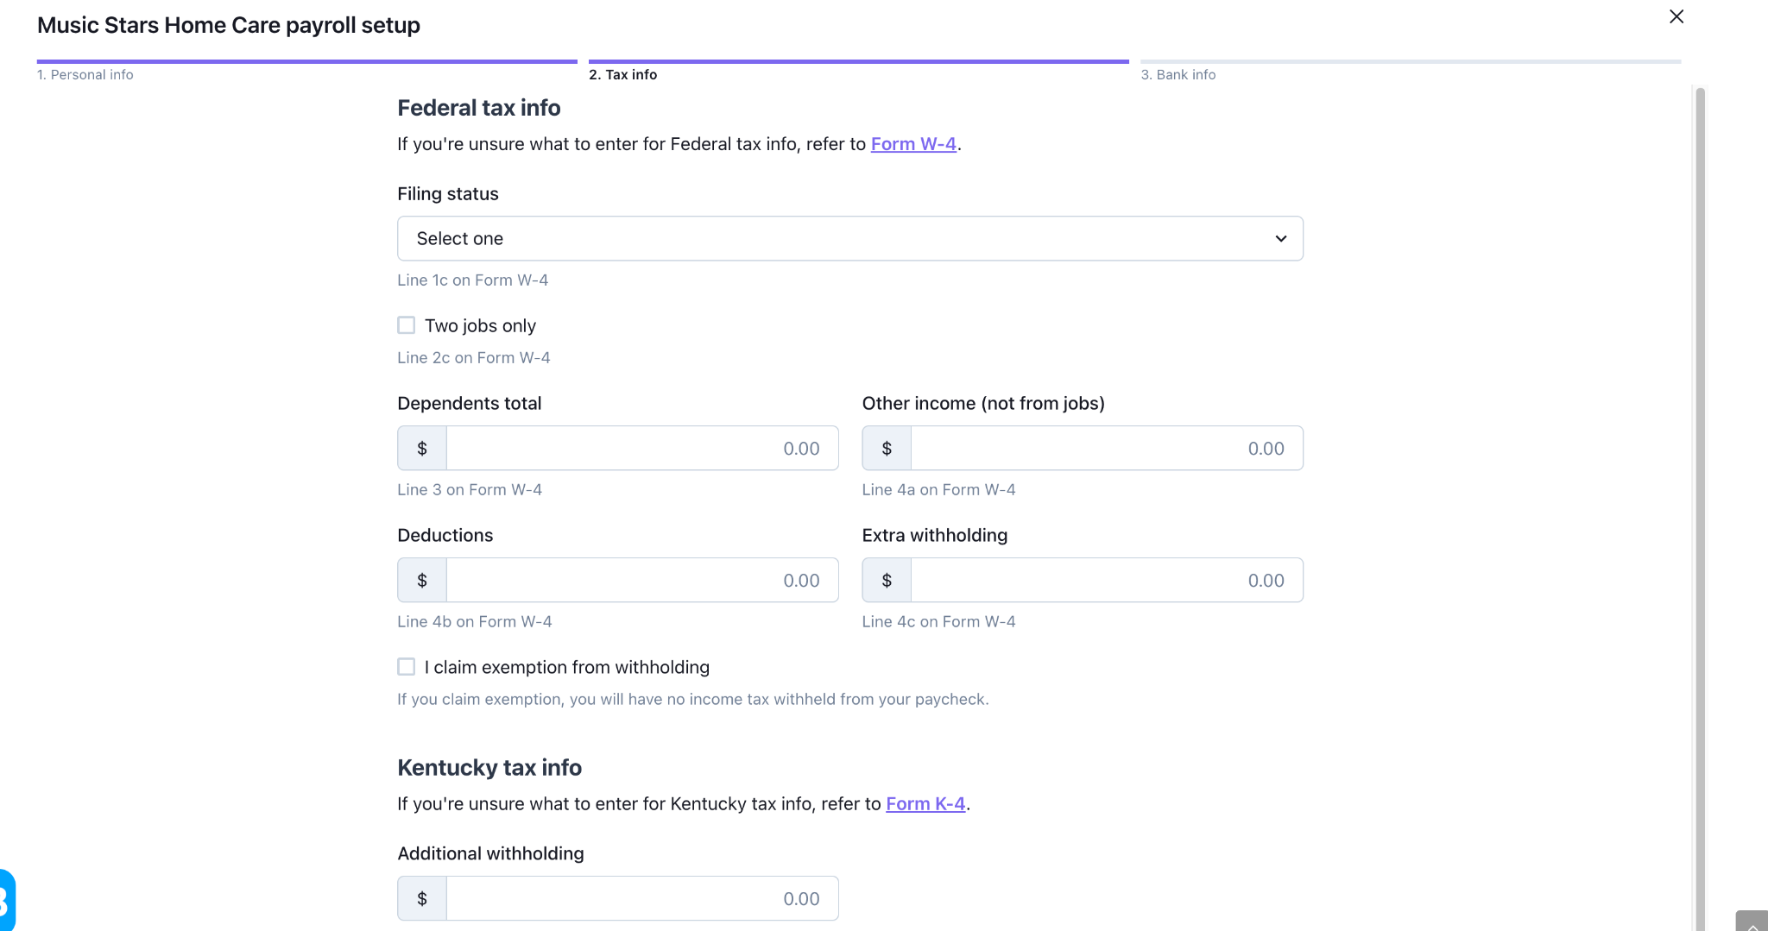This screenshot has width=1768, height=931.
Task: Click the dollar icon beside Extra withholding
Action: click(887, 581)
